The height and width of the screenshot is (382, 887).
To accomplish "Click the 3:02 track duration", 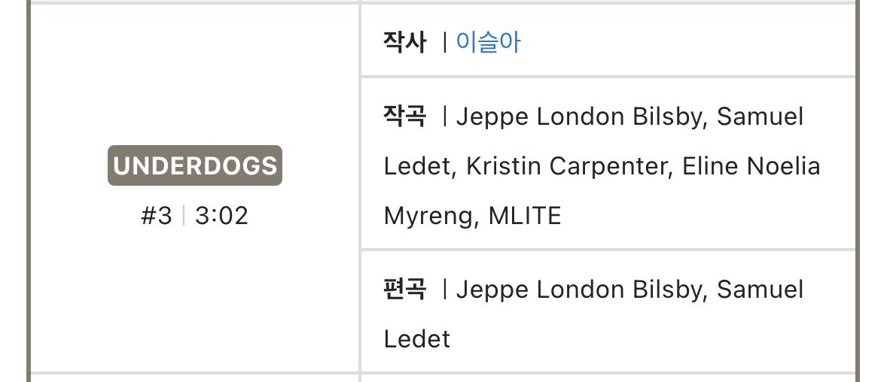I will click(221, 217).
